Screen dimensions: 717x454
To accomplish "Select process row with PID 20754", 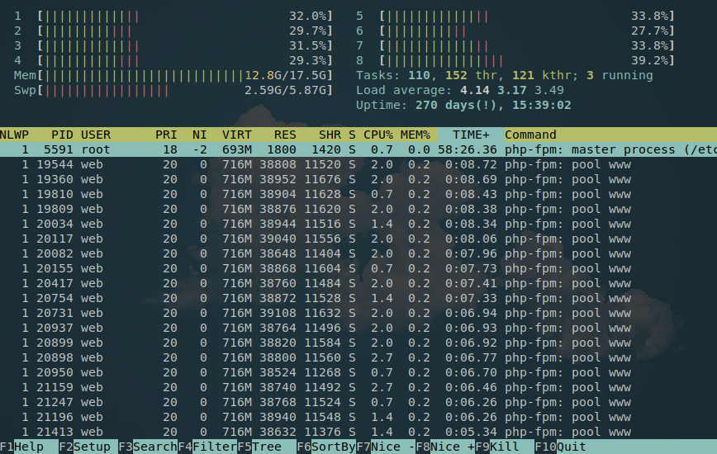I will coord(330,298).
